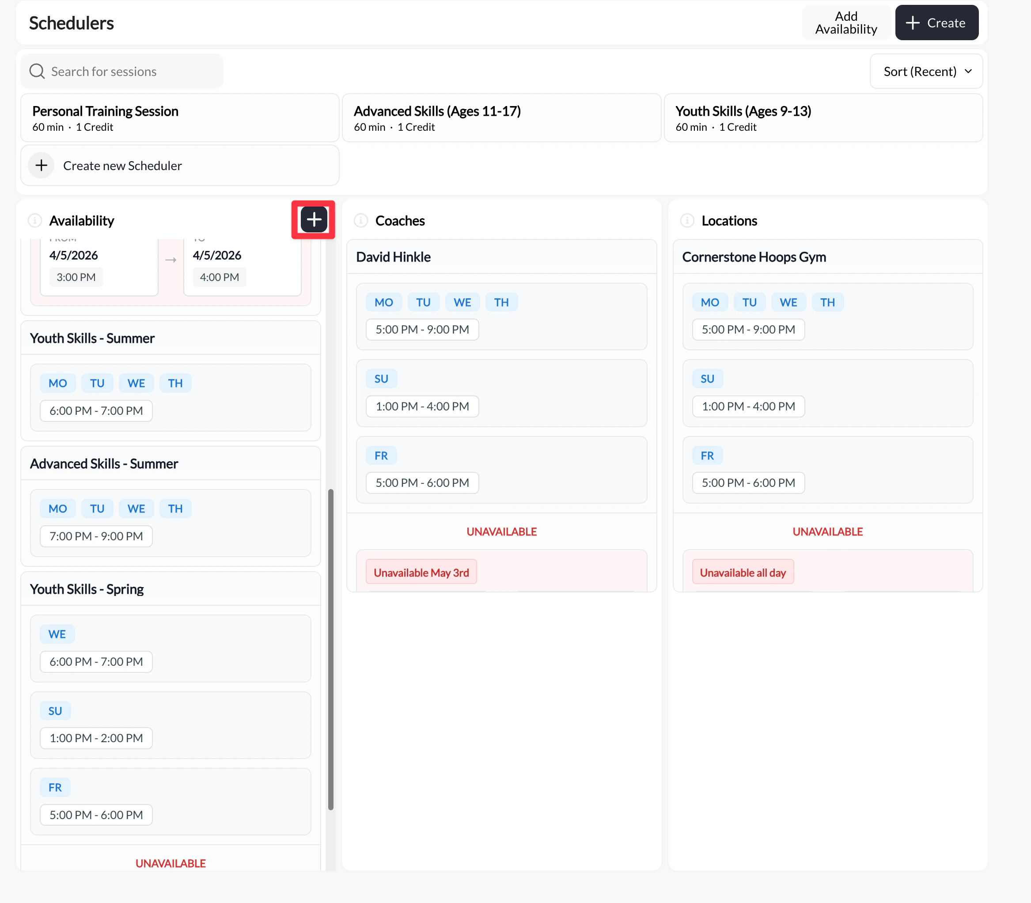Click the magnifier icon in the search bar
The height and width of the screenshot is (903, 1031).
pyautogui.click(x=37, y=71)
